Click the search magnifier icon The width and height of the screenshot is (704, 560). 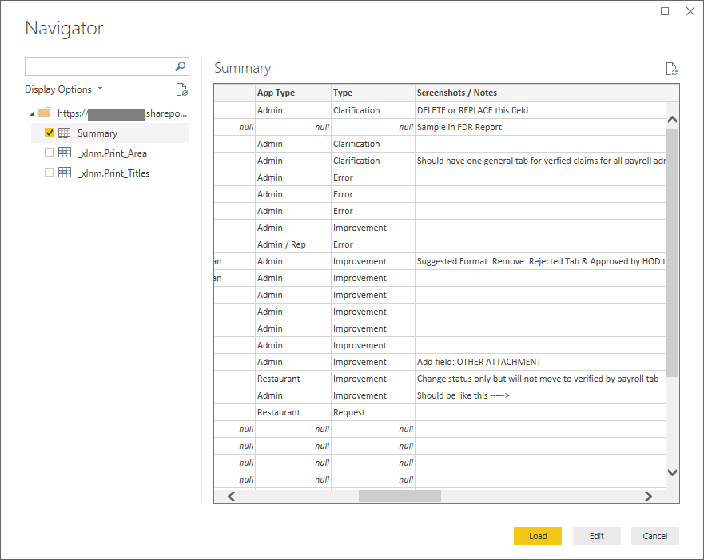tap(181, 66)
